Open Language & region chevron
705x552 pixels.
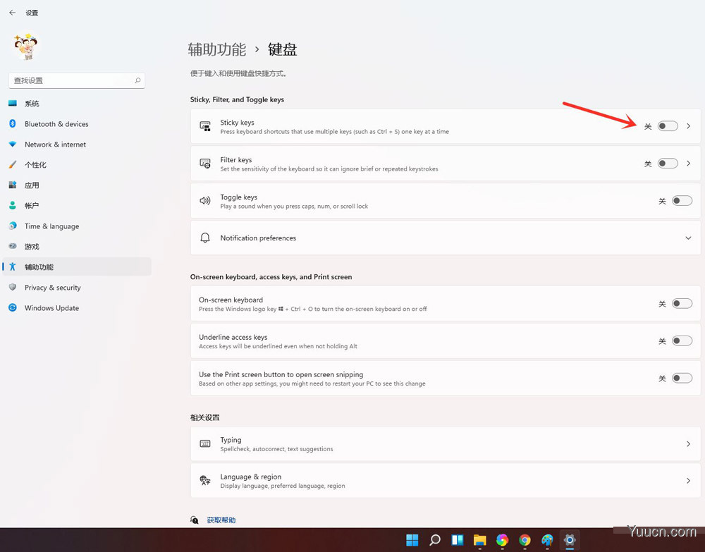tap(688, 481)
